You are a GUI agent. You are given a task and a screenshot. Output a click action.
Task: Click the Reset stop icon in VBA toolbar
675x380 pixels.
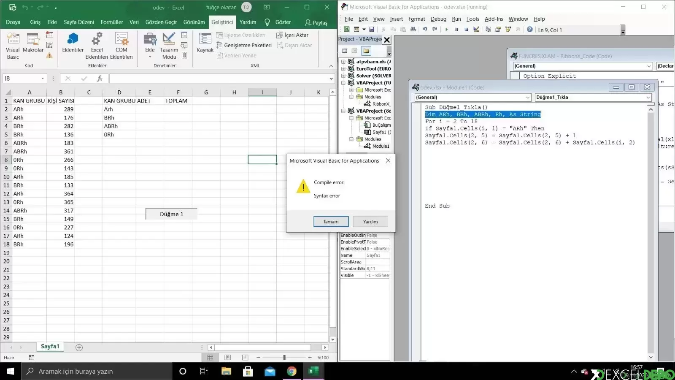click(466, 30)
